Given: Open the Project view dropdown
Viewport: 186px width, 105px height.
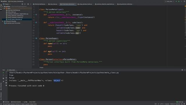Looking at the screenshot, I should point(7,4).
